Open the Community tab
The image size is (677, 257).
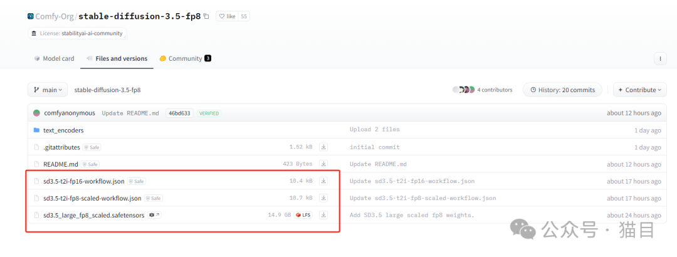pyautogui.click(x=185, y=58)
